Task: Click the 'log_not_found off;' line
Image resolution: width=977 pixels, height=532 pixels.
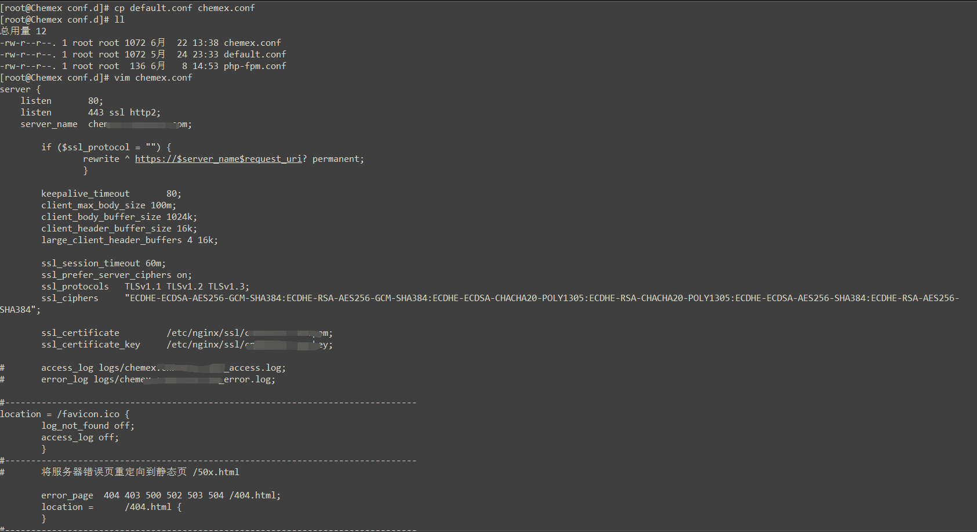Action: coord(88,426)
